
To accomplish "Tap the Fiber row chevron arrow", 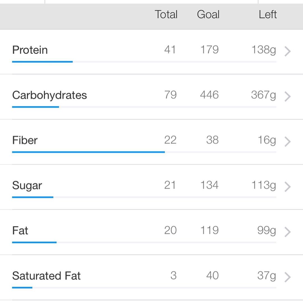I will tap(288, 142).
